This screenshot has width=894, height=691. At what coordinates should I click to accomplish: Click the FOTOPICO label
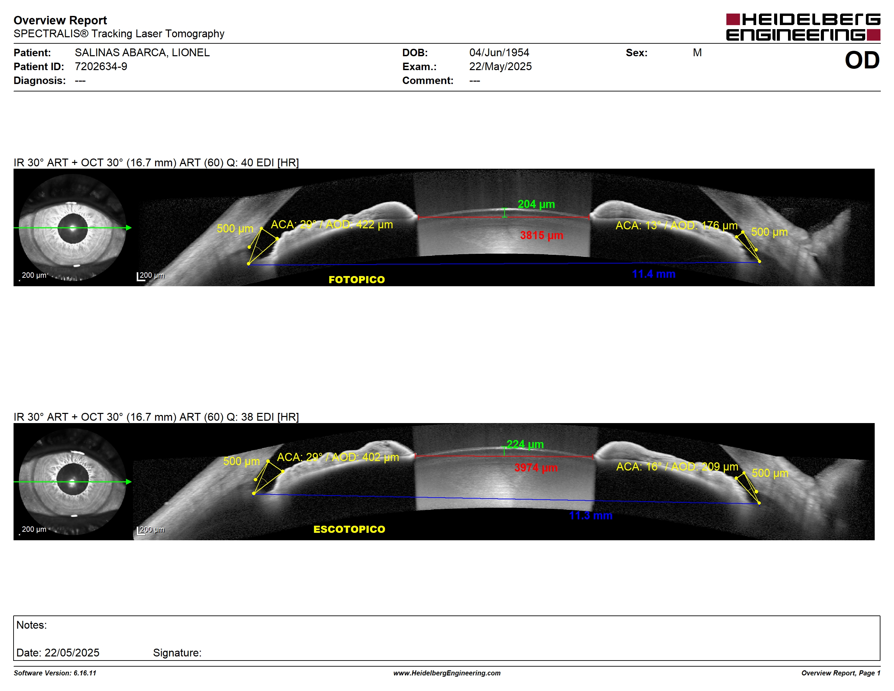(357, 279)
